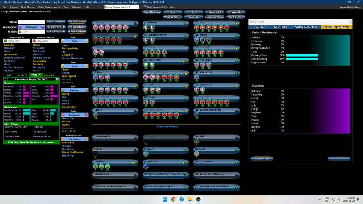Viewport: 363px width, 204px height.
Task: Select Spirit Tree's level 34 enhancement slot
Action: [152, 65]
